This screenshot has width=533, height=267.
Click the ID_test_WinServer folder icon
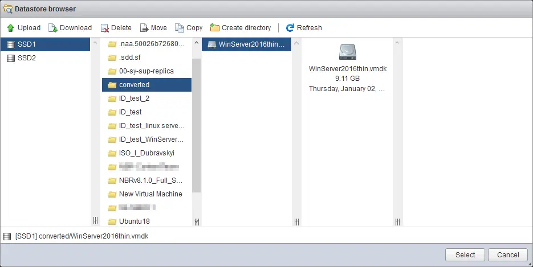coord(112,139)
